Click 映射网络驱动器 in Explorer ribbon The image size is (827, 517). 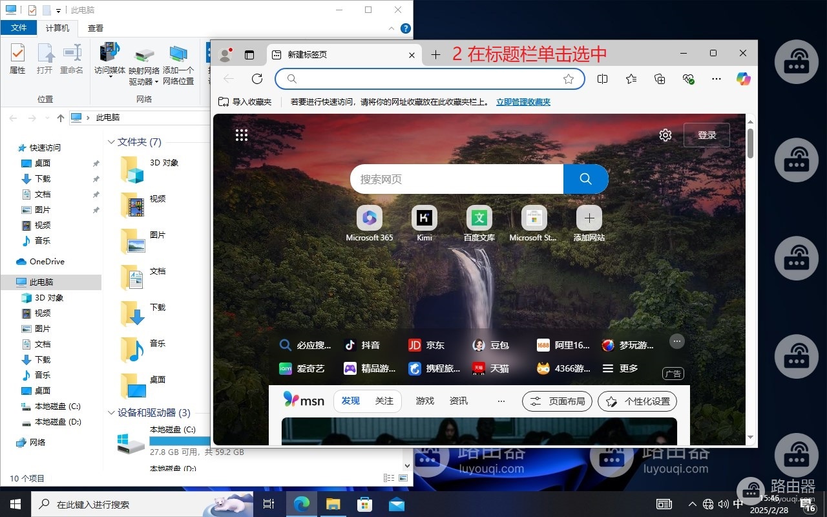pyautogui.click(x=144, y=67)
